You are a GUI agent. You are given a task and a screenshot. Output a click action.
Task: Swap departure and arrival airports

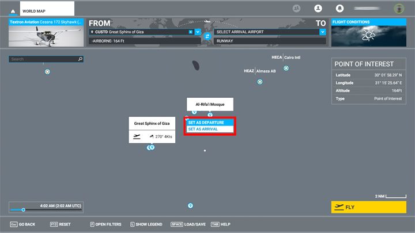[207, 36]
